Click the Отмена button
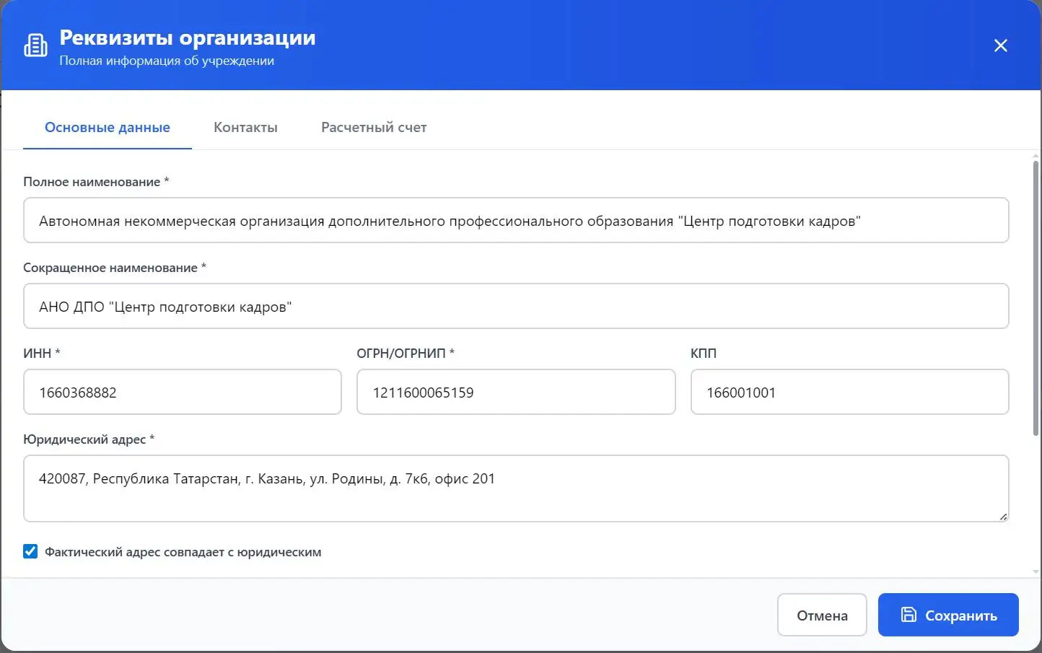The height and width of the screenshot is (653, 1042). 822,615
